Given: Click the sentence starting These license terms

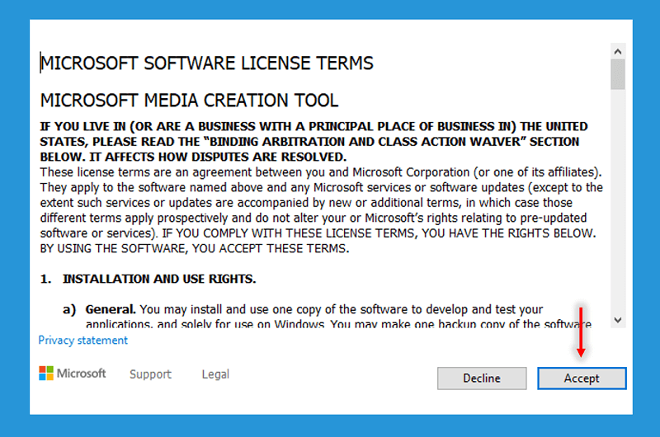Looking at the screenshot, I should click(x=321, y=172).
